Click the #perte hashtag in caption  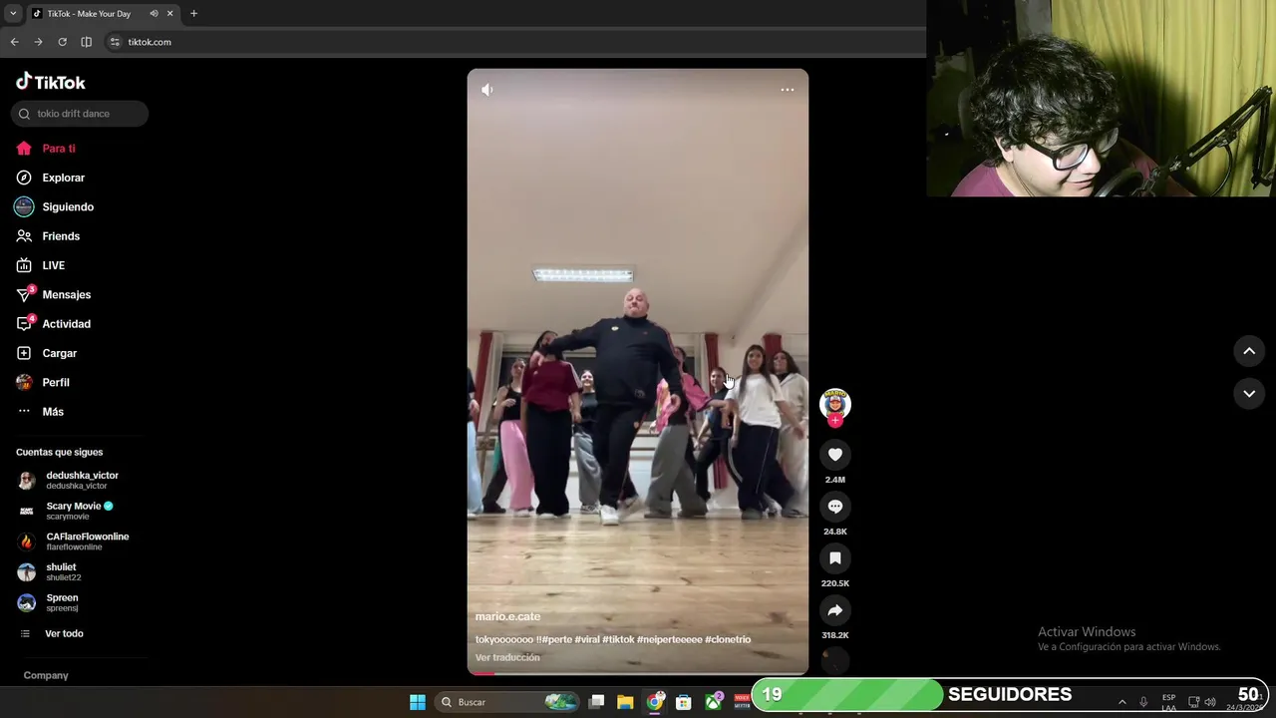[557, 639]
